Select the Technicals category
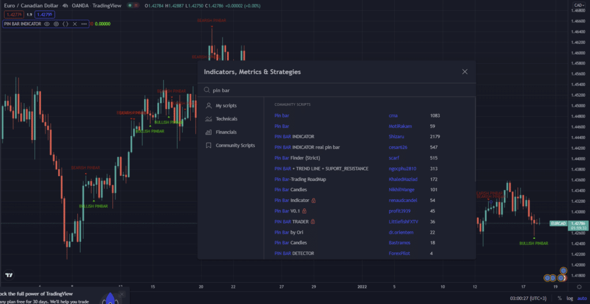This screenshot has height=304, width=590. click(x=226, y=119)
